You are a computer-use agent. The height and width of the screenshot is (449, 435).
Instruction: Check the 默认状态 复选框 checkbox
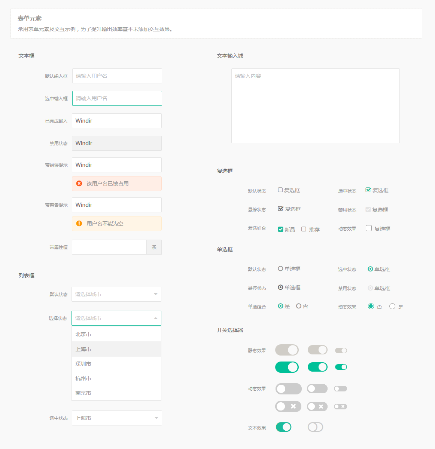click(x=280, y=190)
